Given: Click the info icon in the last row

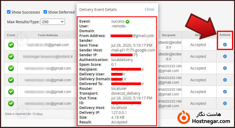Looking at the screenshot, I should point(225,103).
